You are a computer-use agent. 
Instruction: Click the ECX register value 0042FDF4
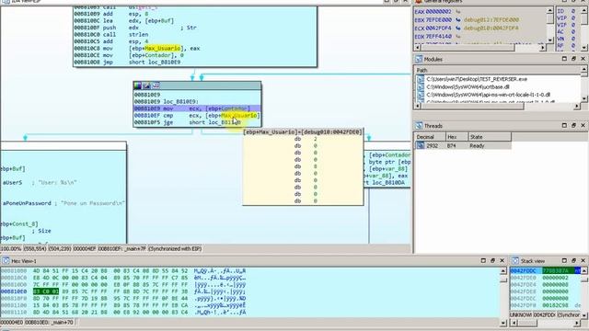(440, 29)
